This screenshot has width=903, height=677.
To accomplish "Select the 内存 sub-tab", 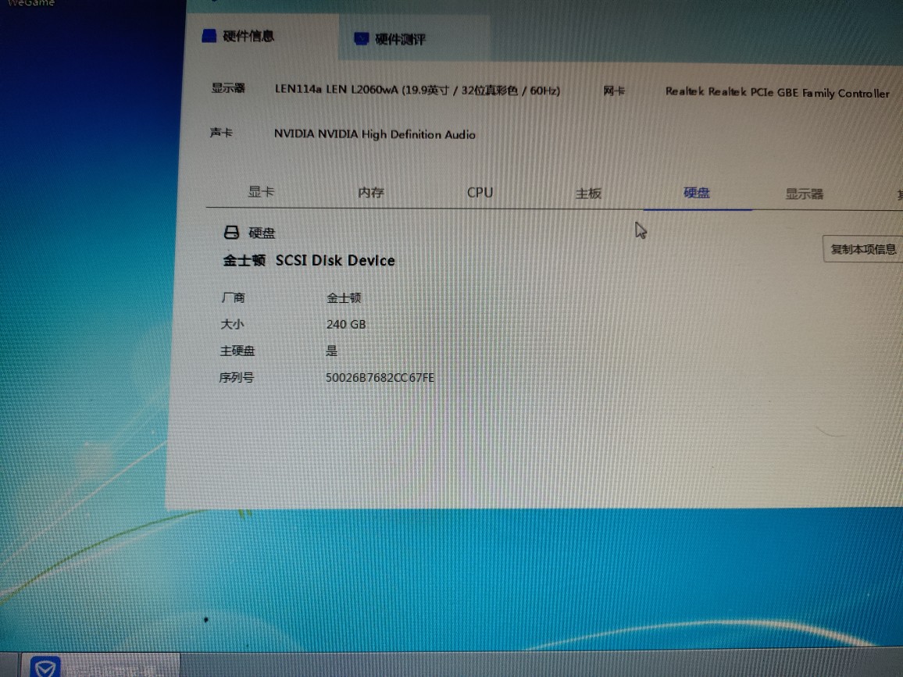I will 370,192.
